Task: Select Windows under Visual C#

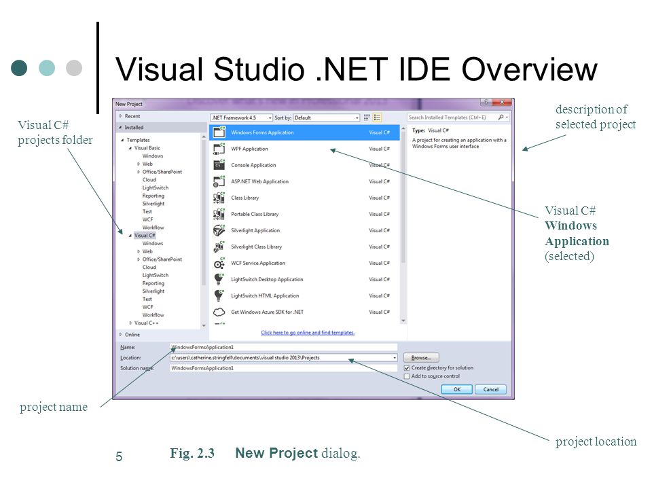Action: [153, 243]
